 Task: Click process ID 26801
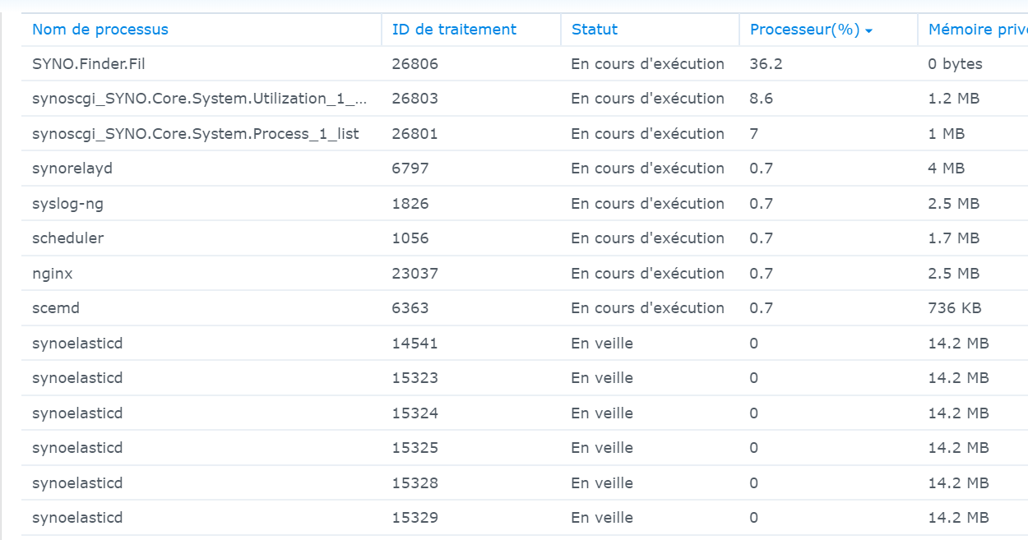coord(415,134)
